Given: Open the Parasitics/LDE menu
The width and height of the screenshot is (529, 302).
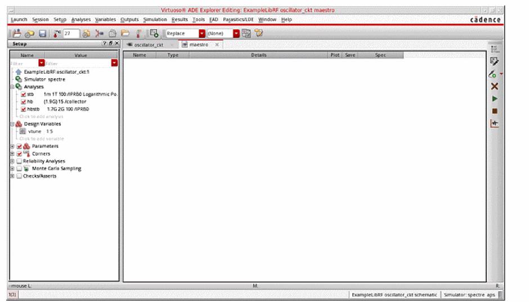Looking at the screenshot, I should (238, 20).
